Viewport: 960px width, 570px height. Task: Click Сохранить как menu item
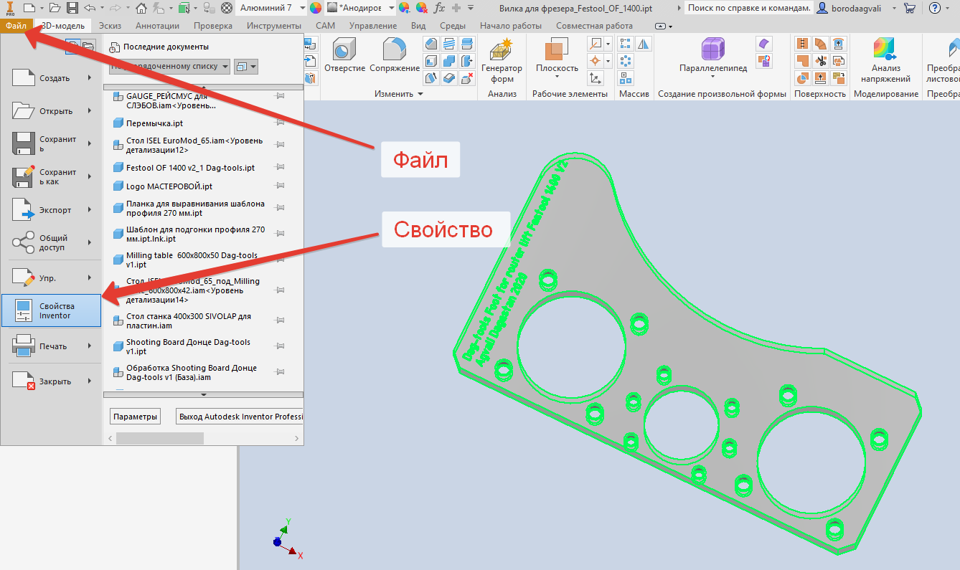(x=51, y=177)
